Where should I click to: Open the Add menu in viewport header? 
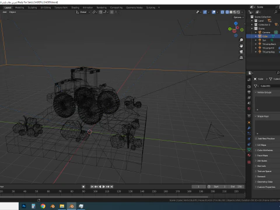[5, 12]
